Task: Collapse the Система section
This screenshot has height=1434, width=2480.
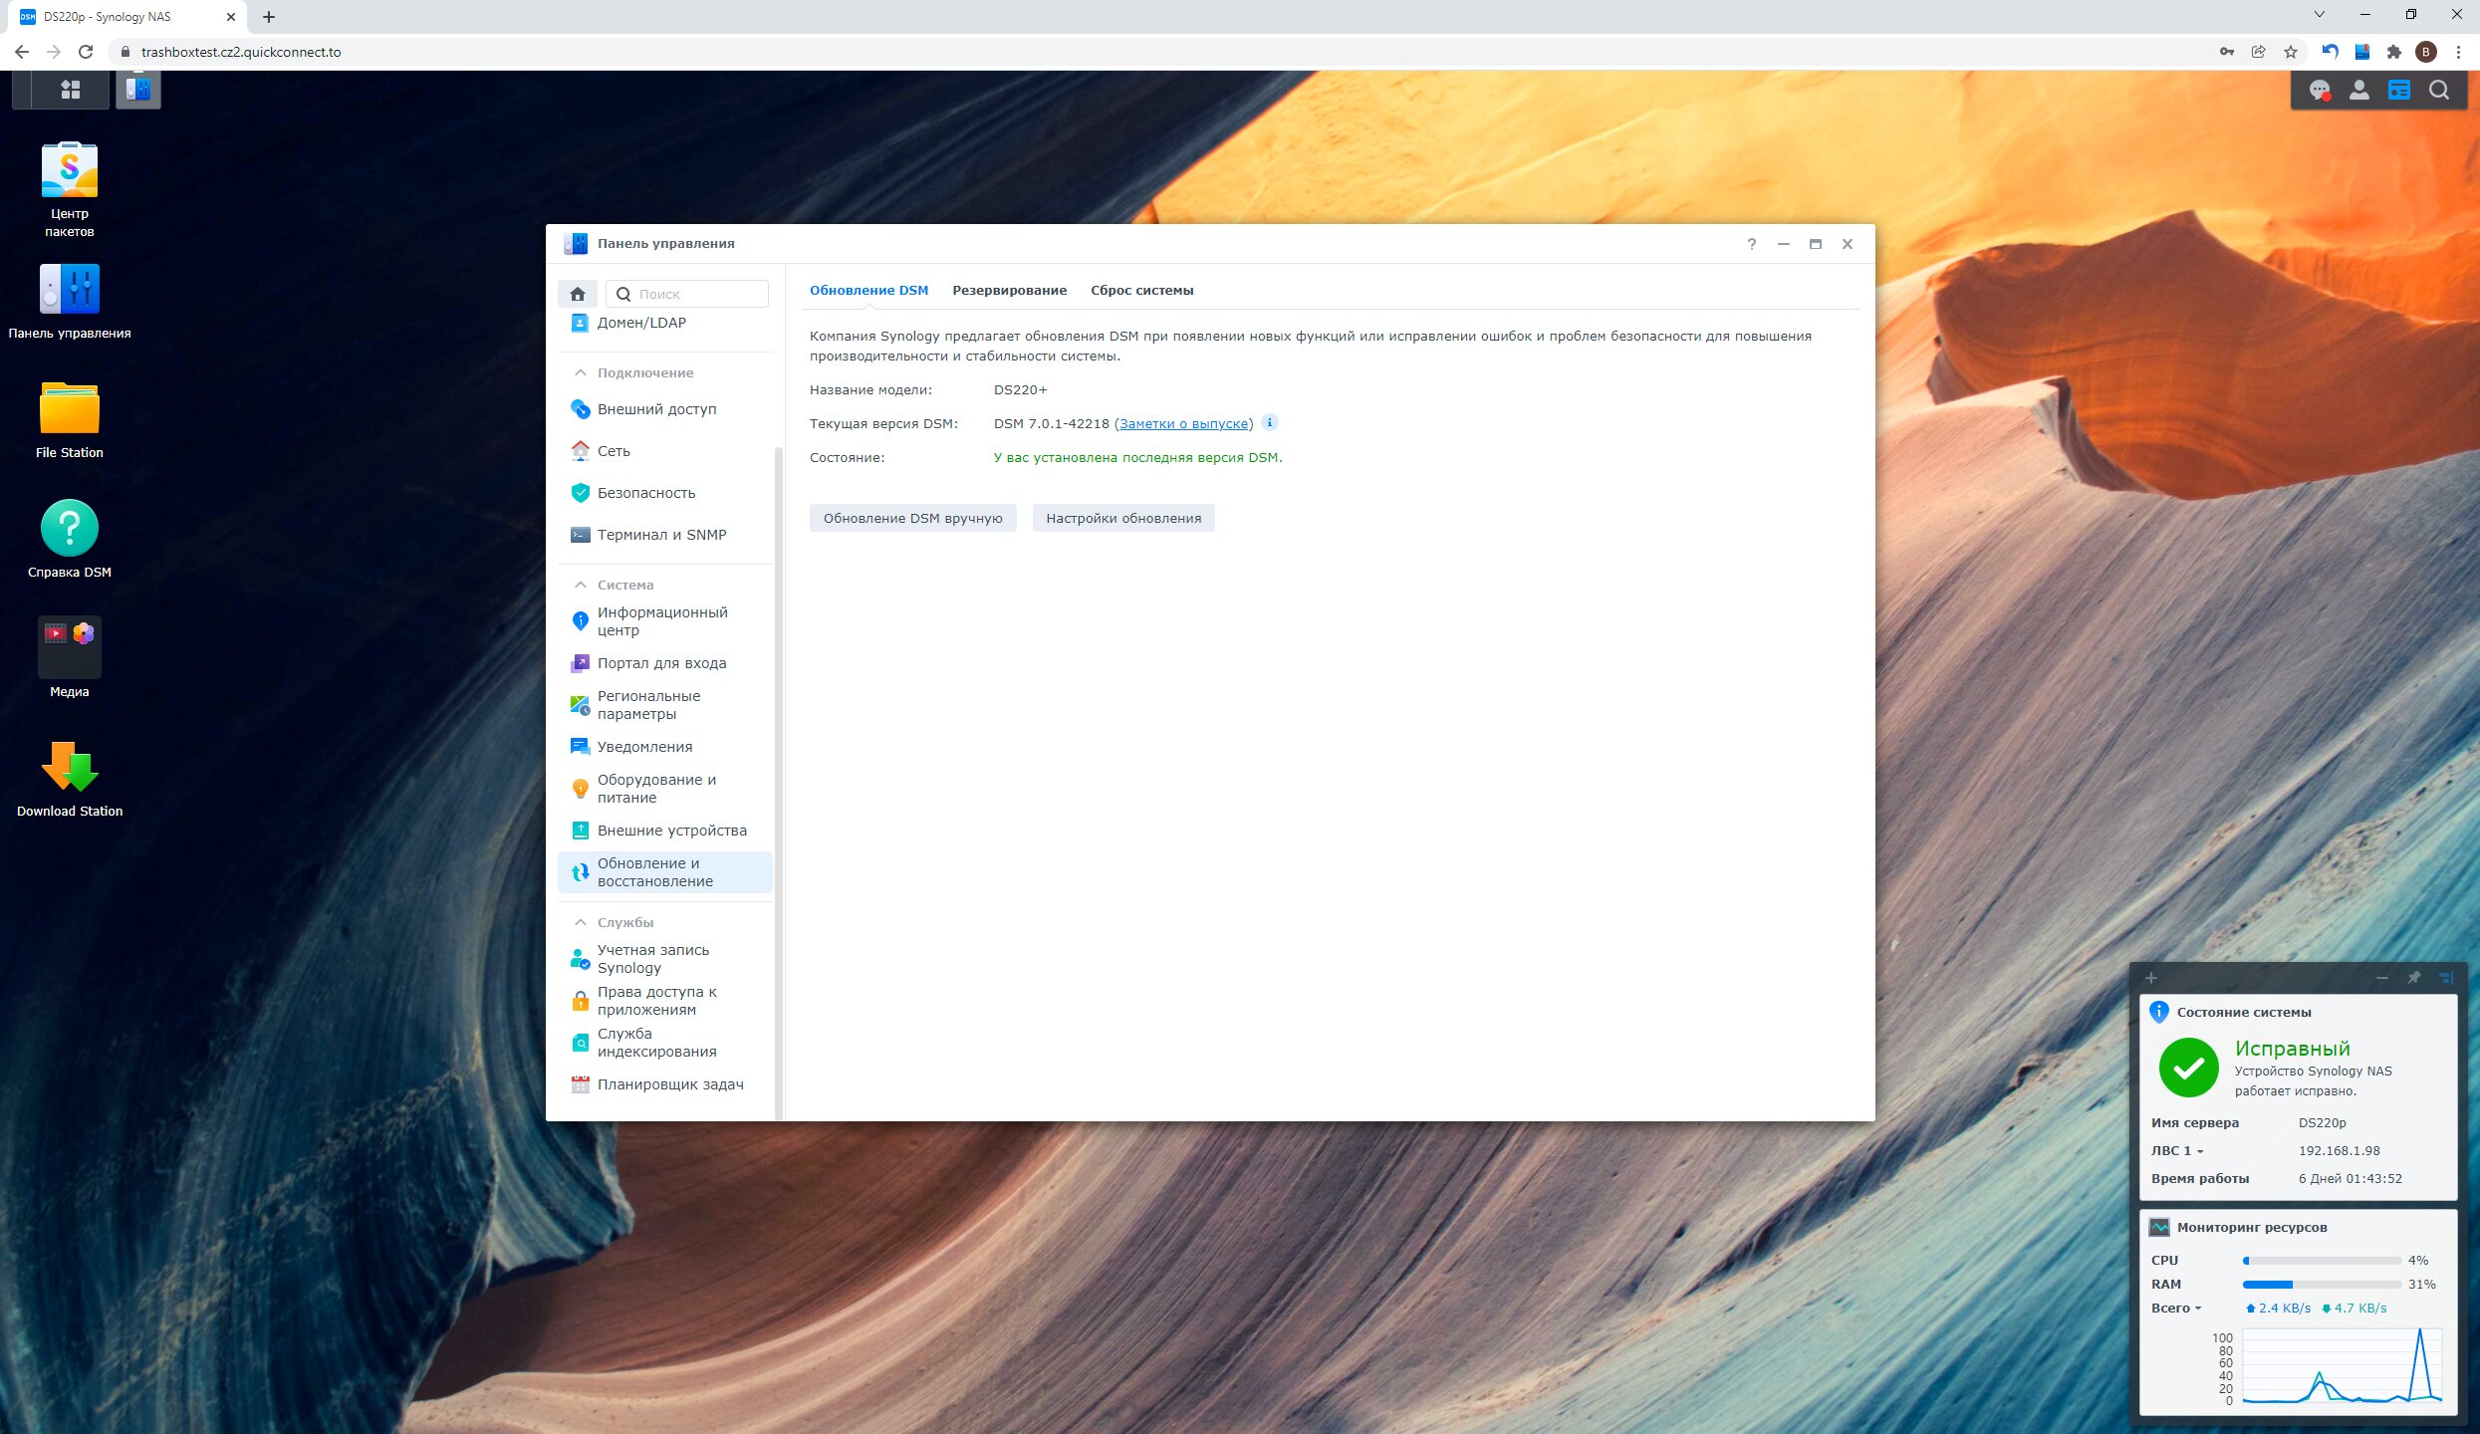Action: 581,585
